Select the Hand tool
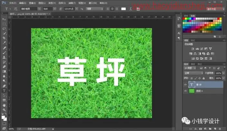Screen dimensions: 227x131 tap(4, 105)
